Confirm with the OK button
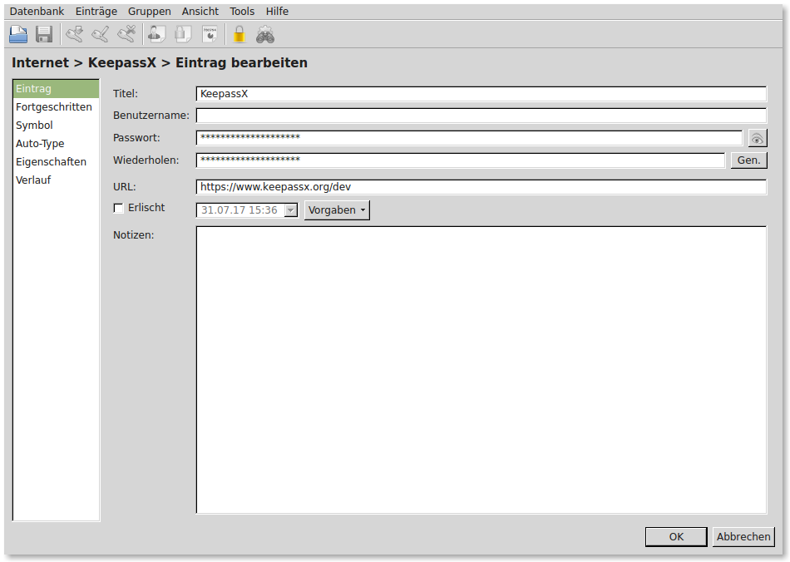 [x=676, y=537]
